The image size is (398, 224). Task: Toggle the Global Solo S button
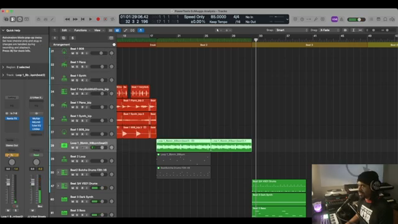pyautogui.click(x=72, y=38)
